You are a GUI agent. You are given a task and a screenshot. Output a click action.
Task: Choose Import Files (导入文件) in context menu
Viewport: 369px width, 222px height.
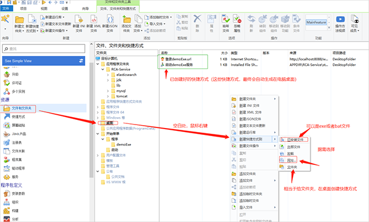254,208
